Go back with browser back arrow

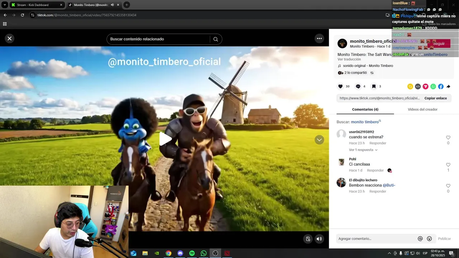coord(5,15)
